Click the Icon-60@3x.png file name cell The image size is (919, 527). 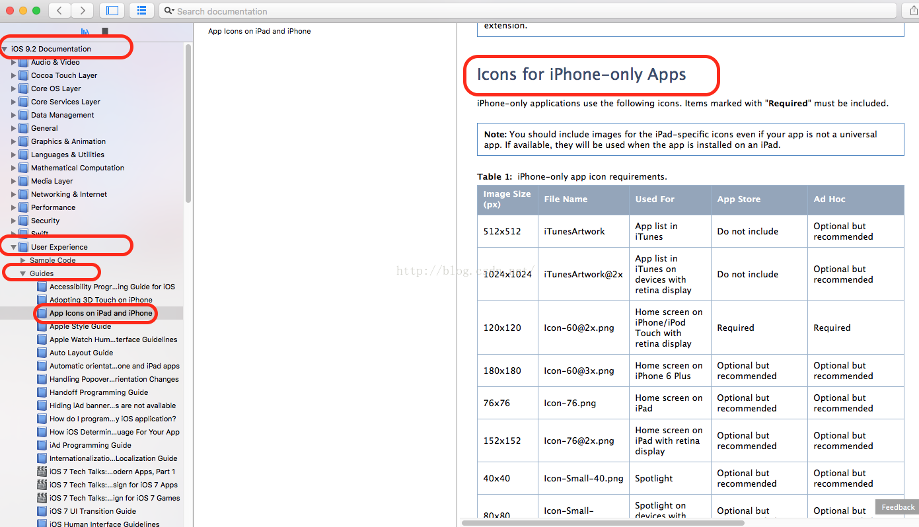pos(583,371)
